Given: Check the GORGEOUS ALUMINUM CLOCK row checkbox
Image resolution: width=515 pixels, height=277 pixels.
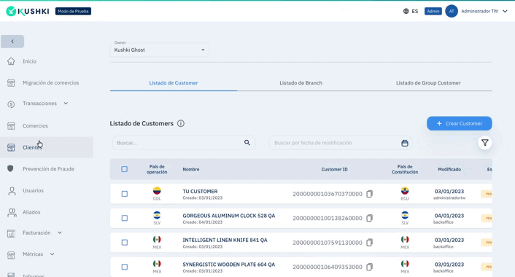Looking at the screenshot, I should (x=125, y=218).
